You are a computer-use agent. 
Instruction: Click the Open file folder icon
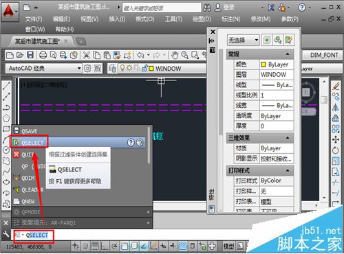[x=20, y=55]
